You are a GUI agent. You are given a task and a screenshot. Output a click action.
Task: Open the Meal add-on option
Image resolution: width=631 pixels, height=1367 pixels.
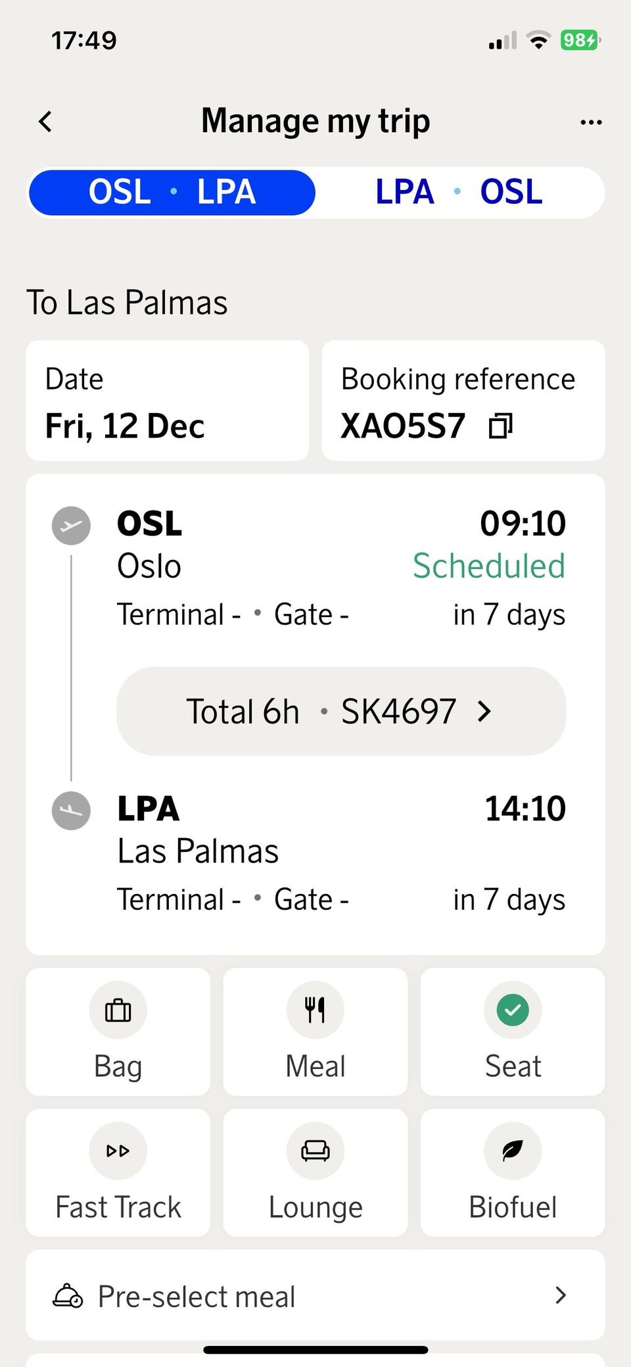coord(315,1031)
